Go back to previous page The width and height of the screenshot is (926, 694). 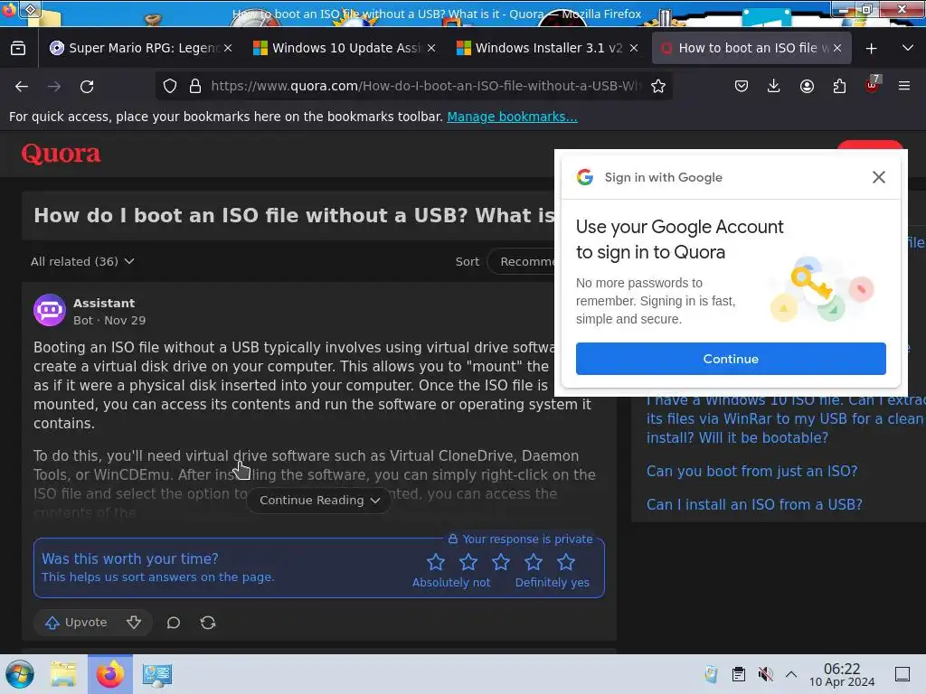(22, 87)
